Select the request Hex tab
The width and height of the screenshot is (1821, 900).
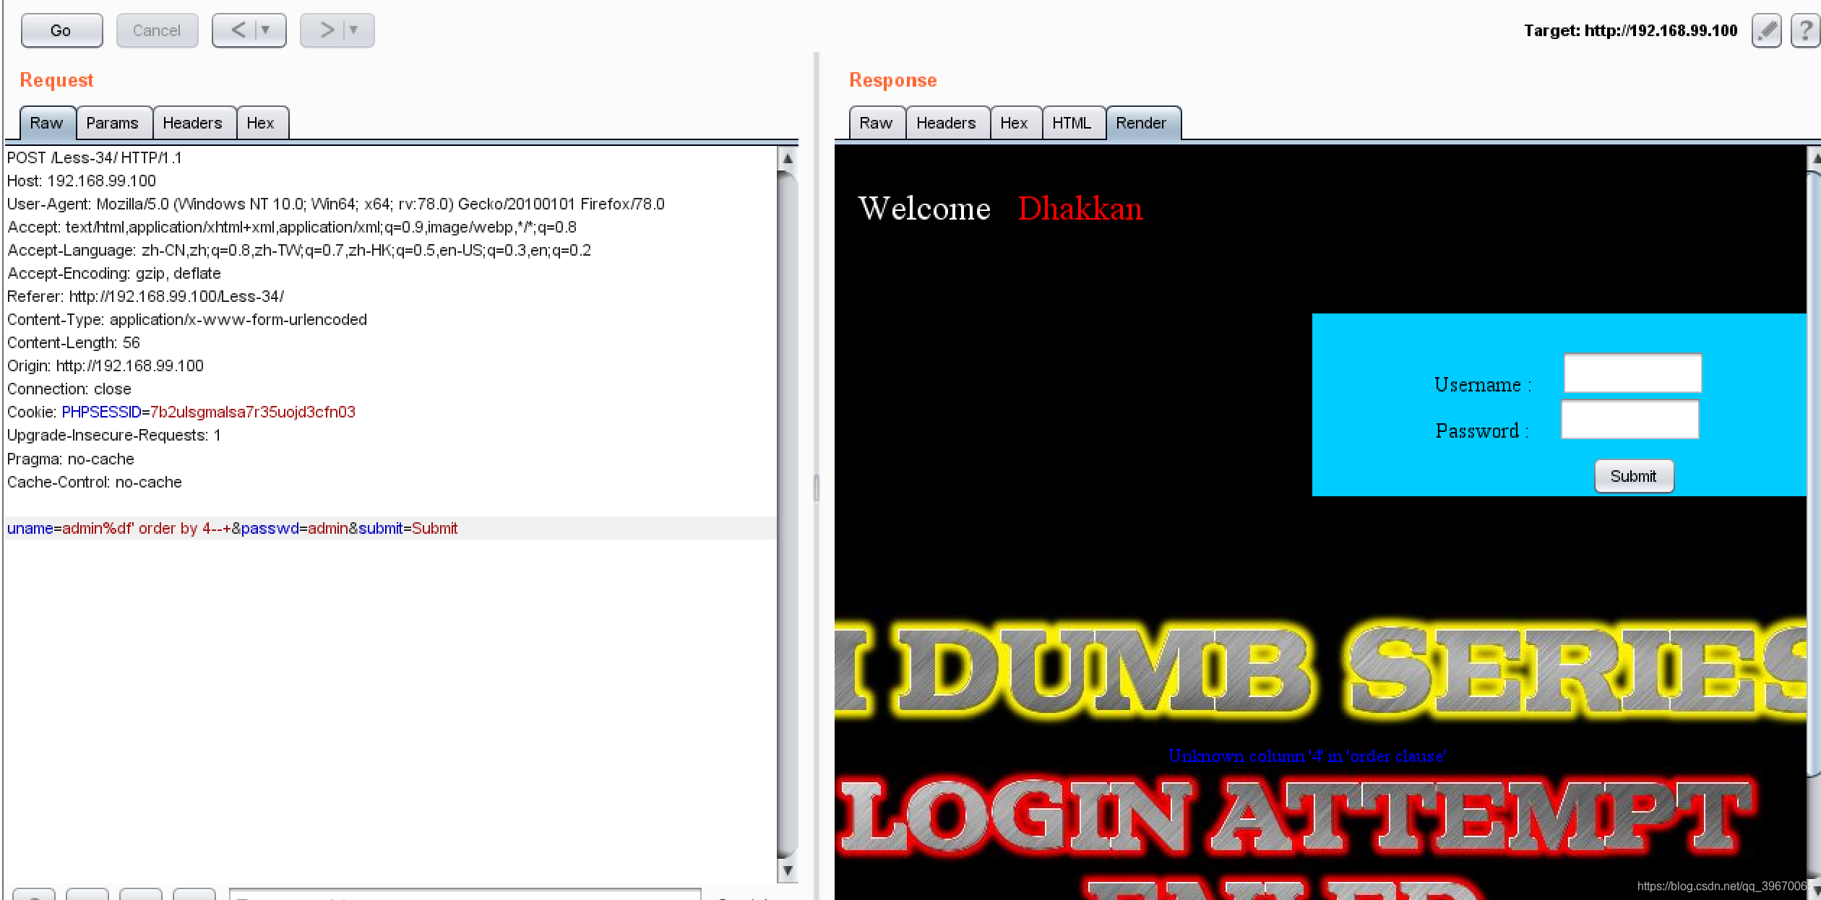pos(260,123)
